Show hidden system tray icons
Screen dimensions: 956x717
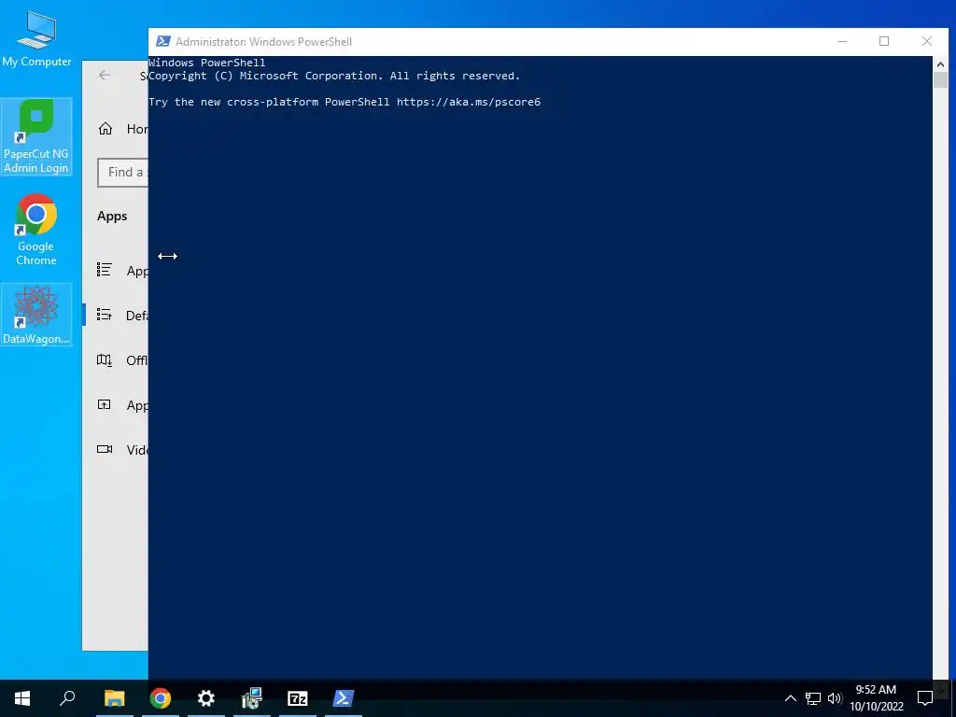pyautogui.click(x=790, y=698)
